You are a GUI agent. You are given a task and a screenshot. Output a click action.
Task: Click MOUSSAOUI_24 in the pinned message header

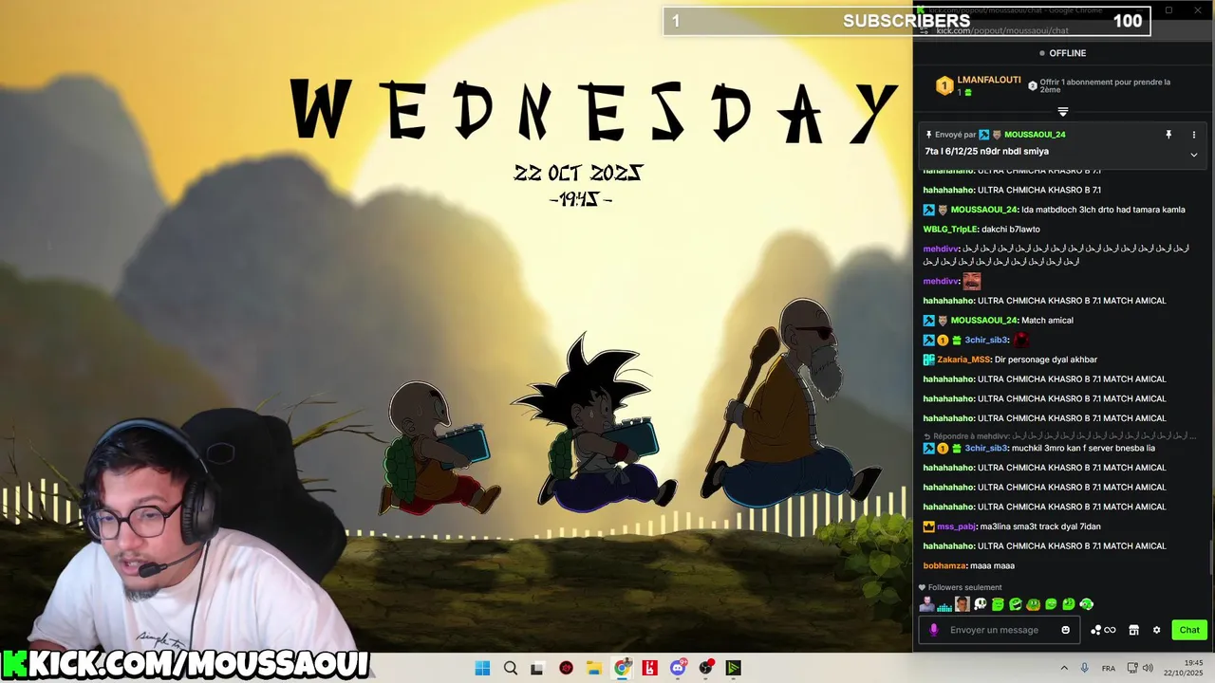(x=1035, y=135)
